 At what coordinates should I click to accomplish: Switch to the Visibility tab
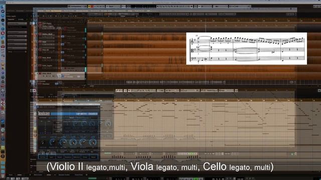[21, 19]
